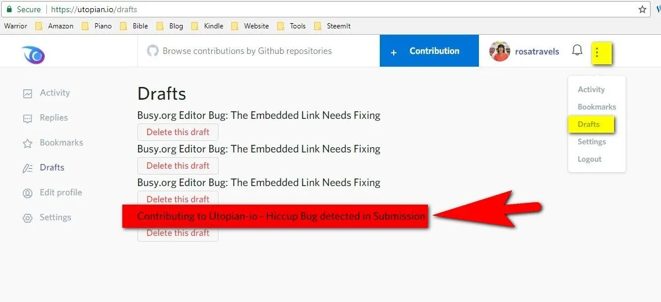Select Drafts in dropdown menu
The height and width of the screenshot is (302, 661).
pos(589,124)
